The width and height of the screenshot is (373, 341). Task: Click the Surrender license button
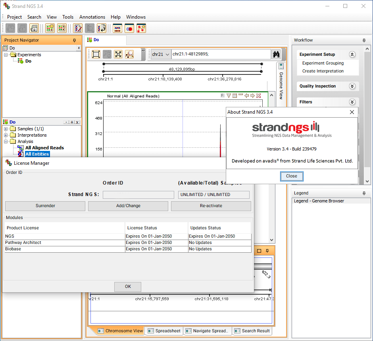tap(45, 206)
